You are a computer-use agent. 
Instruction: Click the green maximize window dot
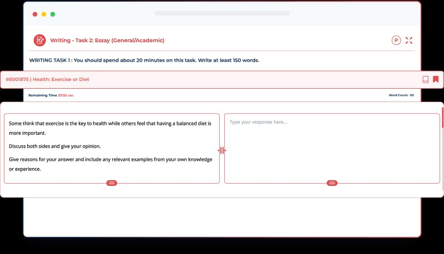click(x=53, y=14)
